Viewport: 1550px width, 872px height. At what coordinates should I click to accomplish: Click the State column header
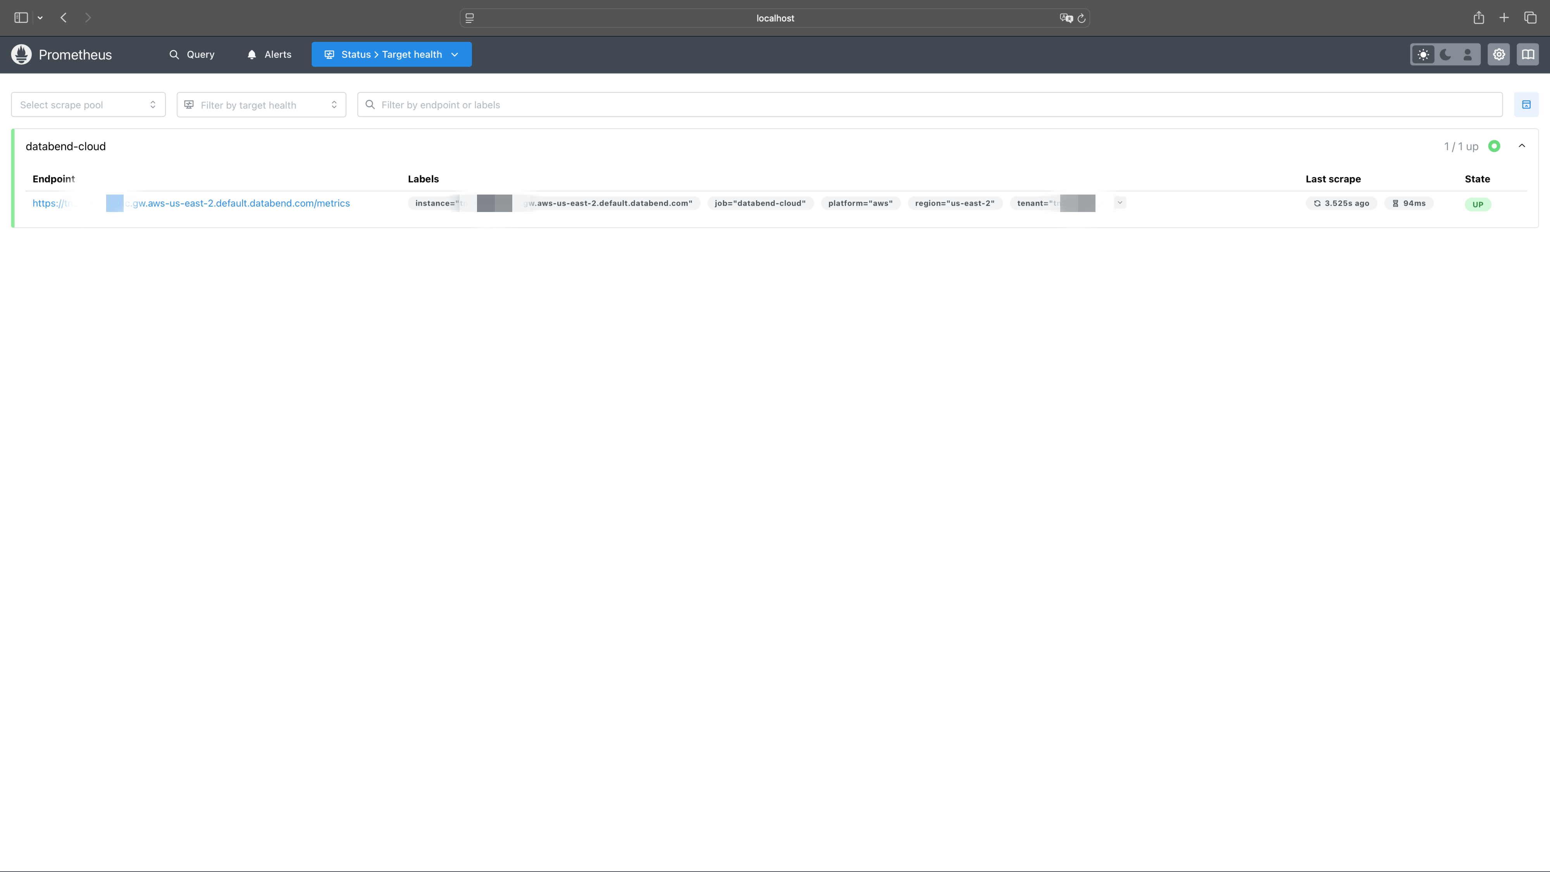(x=1477, y=179)
